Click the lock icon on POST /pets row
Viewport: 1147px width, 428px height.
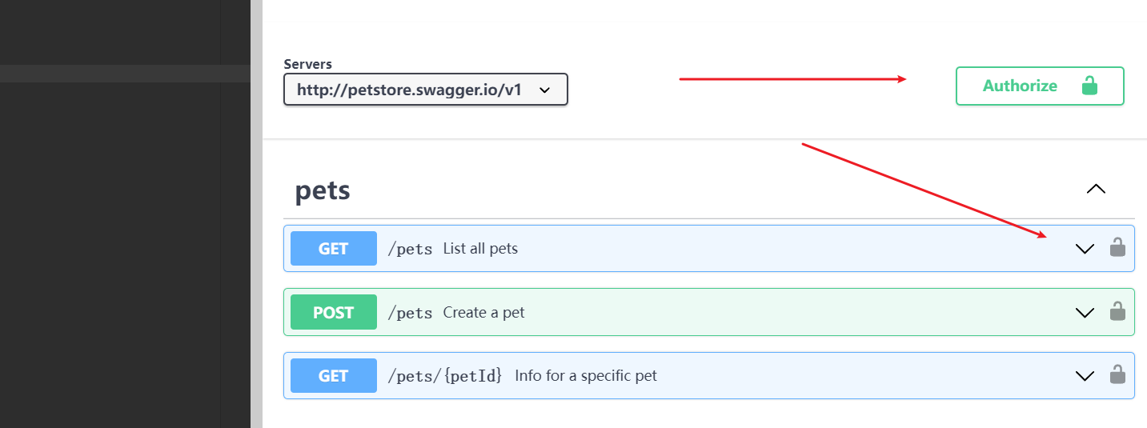pos(1117,312)
